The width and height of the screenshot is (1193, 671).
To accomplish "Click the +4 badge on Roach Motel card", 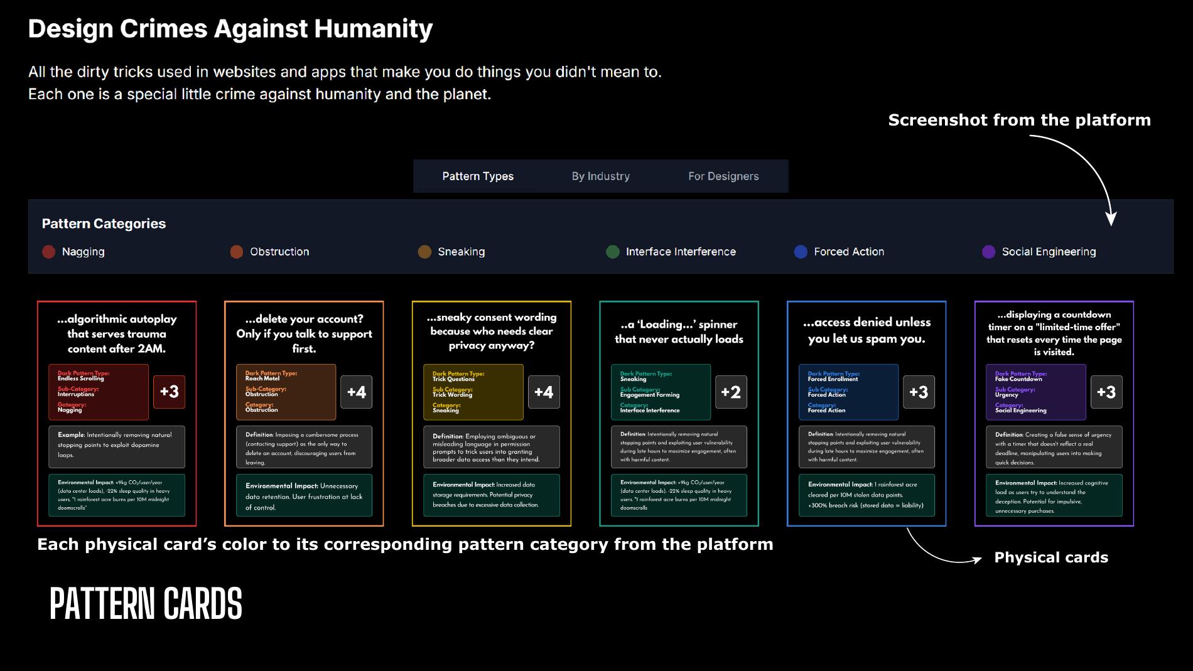I will 357,392.
